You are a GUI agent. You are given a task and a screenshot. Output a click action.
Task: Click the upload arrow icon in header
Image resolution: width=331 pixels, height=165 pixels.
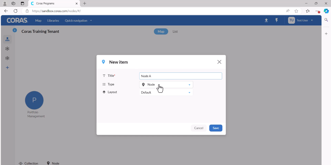(x=266, y=20)
